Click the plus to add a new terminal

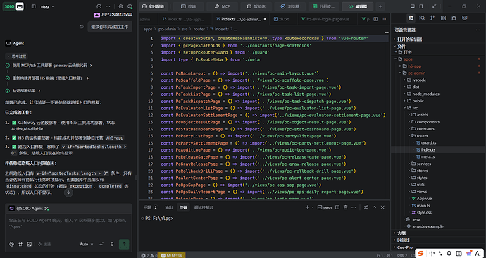(x=307, y=207)
